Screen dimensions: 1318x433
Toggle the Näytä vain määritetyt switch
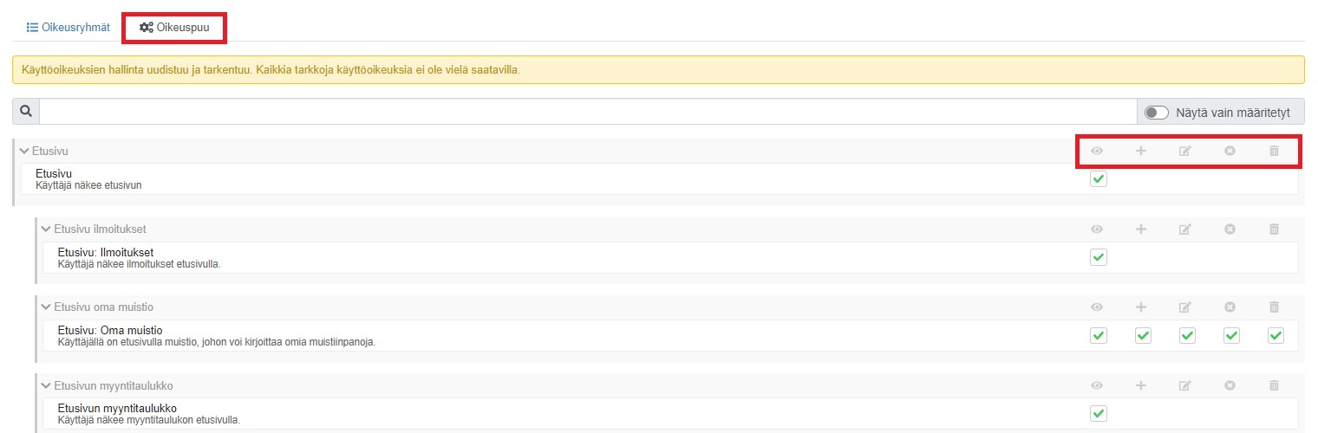point(1157,113)
